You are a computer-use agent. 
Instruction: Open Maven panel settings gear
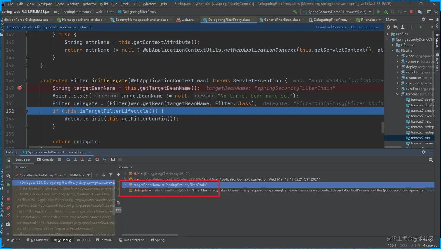pyautogui.click(x=424, y=20)
